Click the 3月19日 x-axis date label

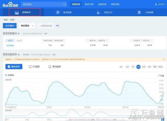[x=125, y=107]
